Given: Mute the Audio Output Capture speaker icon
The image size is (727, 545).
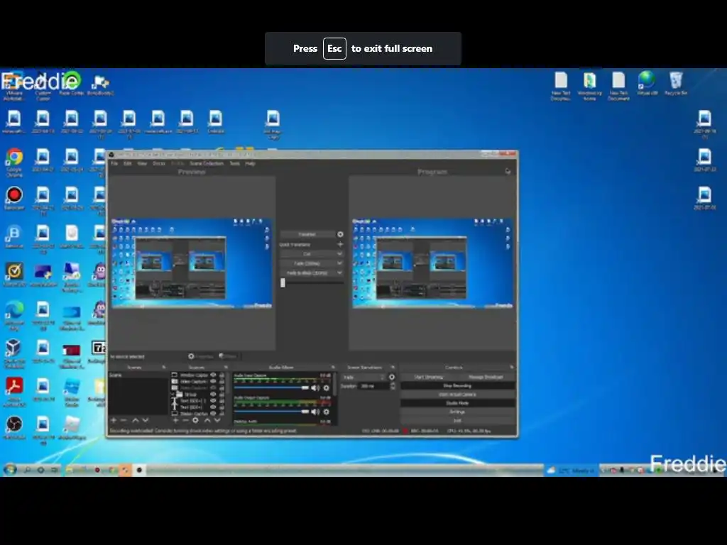Looking at the screenshot, I should (x=315, y=412).
